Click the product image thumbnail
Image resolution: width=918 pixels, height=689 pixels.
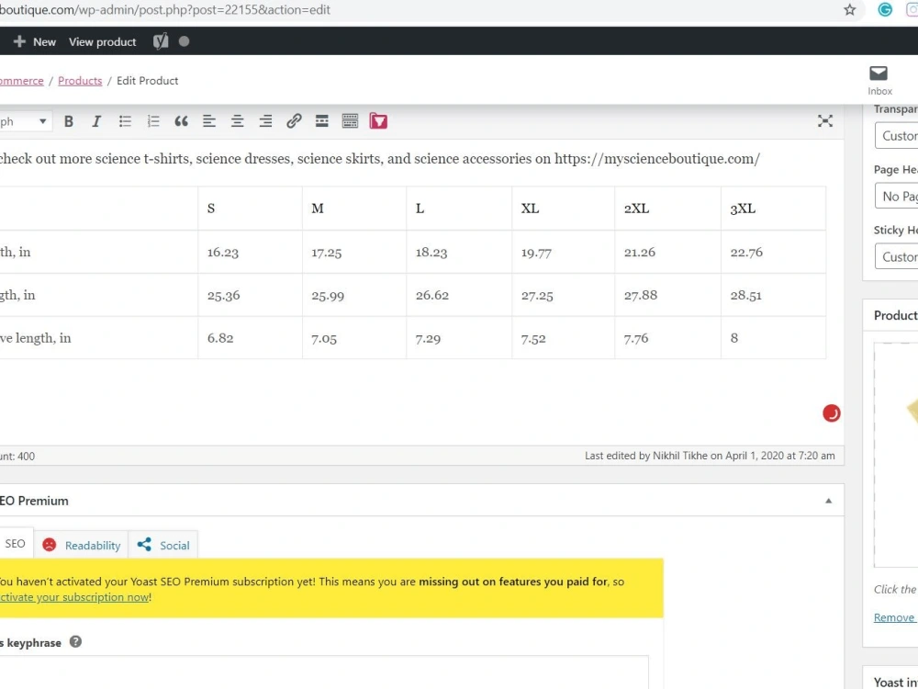coord(896,455)
